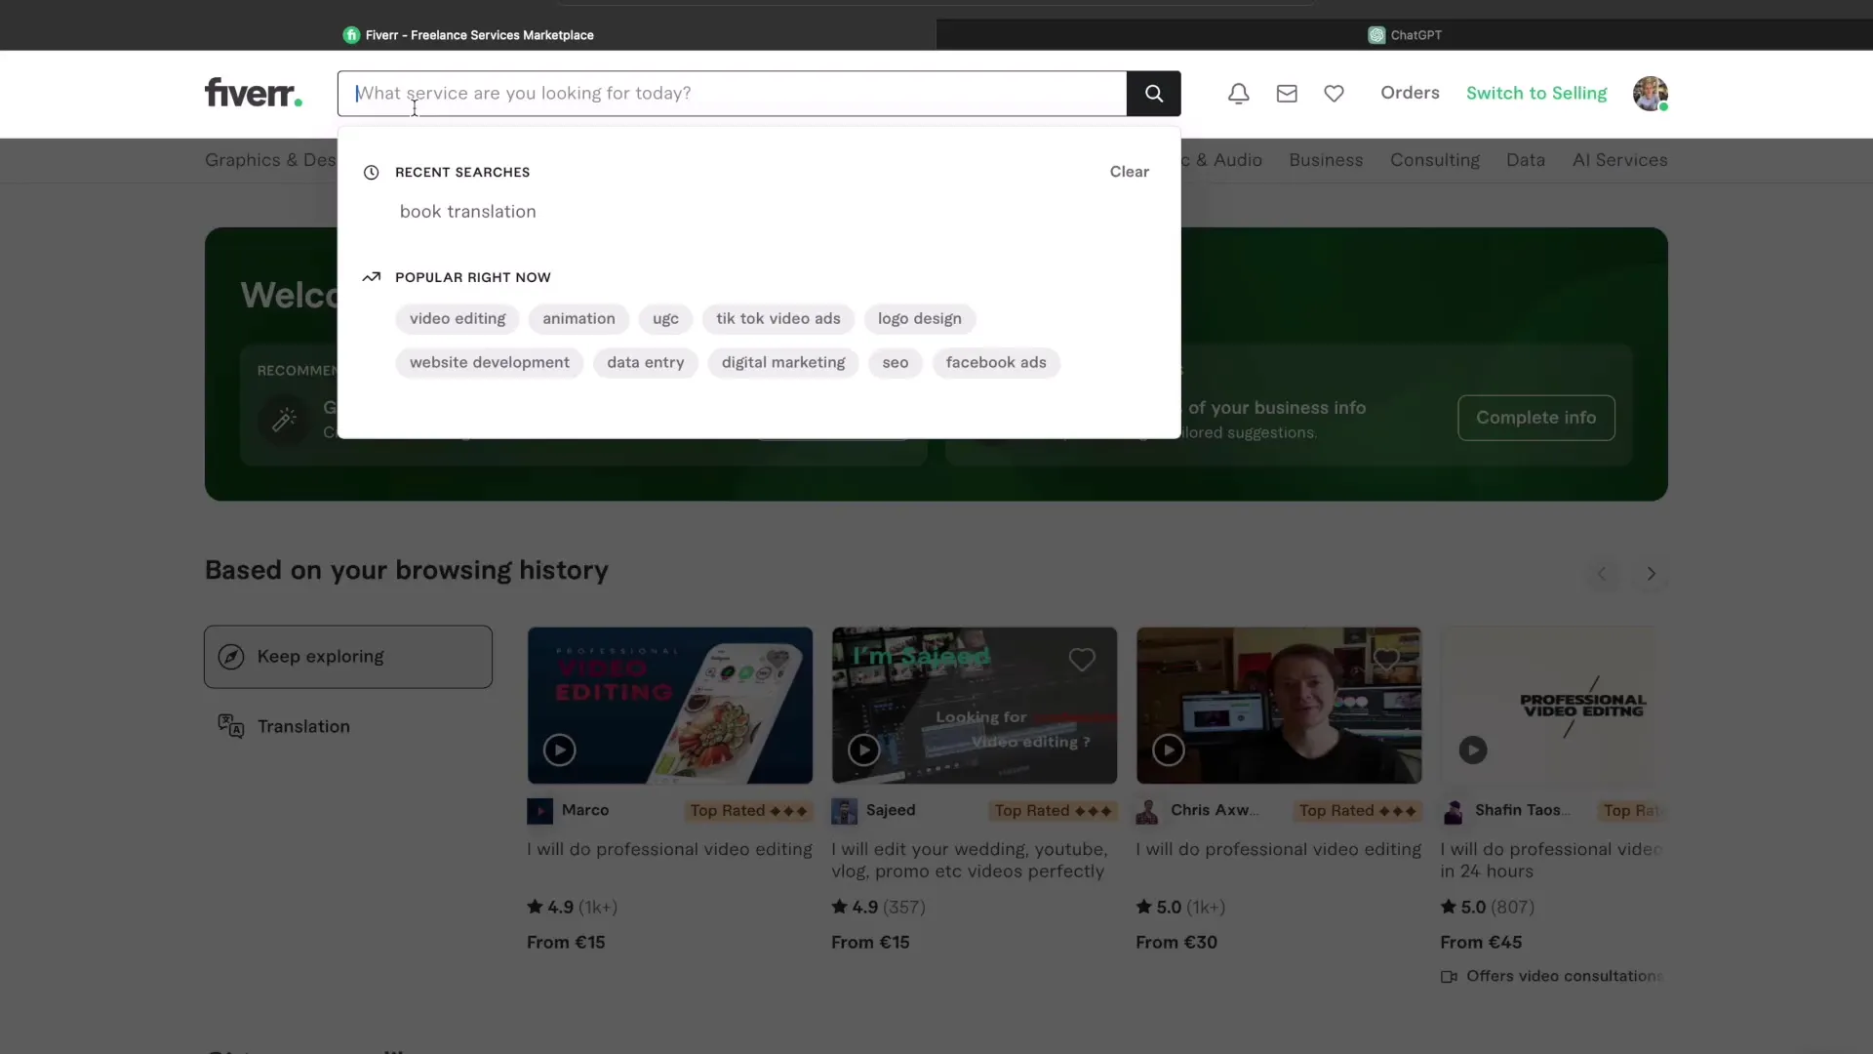This screenshot has height=1054, width=1873.
Task: Clear recent searches
Action: pyautogui.click(x=1129, y=172)
